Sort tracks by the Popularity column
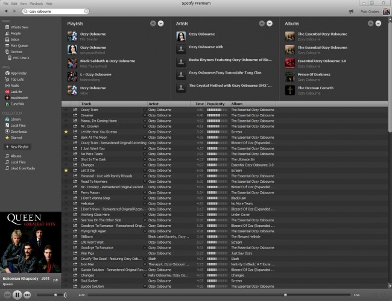The image size is (392, 301). click(x=218, y=104)
